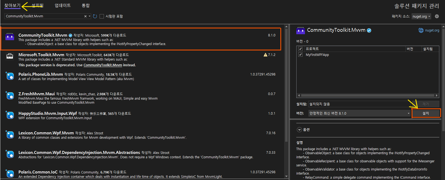This screenshot has height=180, width=445.
Task: Switch to the 통합 (Consolidate) tab
Action: pos(86,5)
